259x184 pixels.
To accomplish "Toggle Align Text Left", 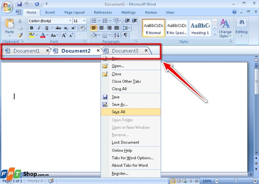I will (x=94, y=28).
